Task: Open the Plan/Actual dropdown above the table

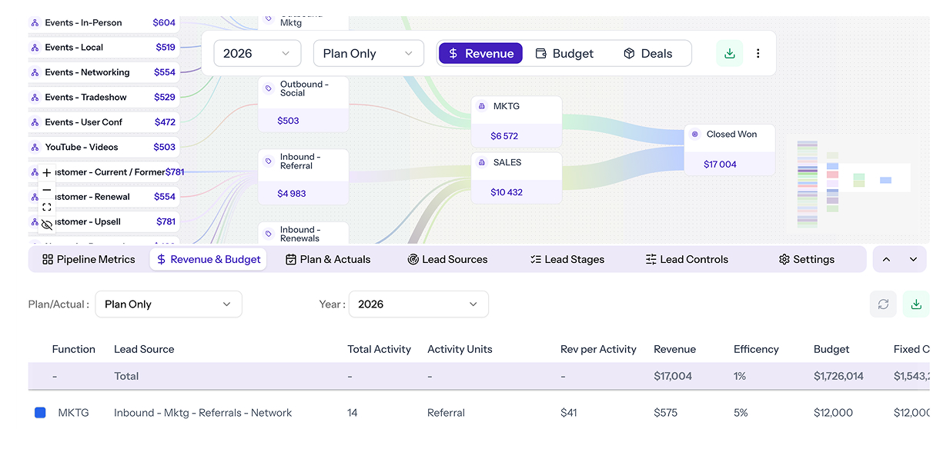Action: [168, 304]
